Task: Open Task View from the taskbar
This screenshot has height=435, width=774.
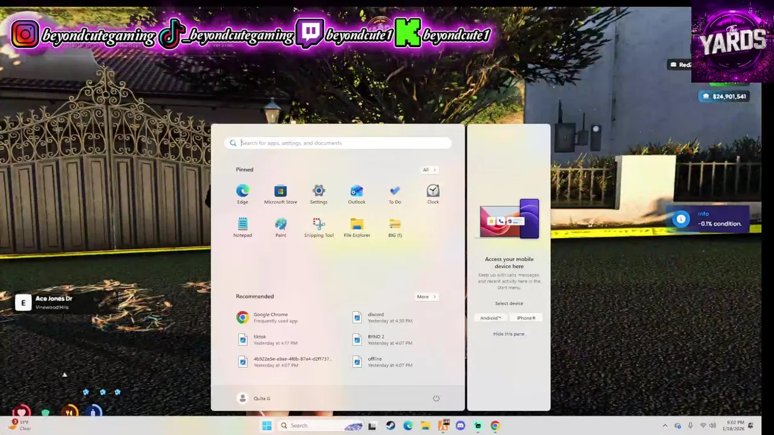Action: (372, 426)
